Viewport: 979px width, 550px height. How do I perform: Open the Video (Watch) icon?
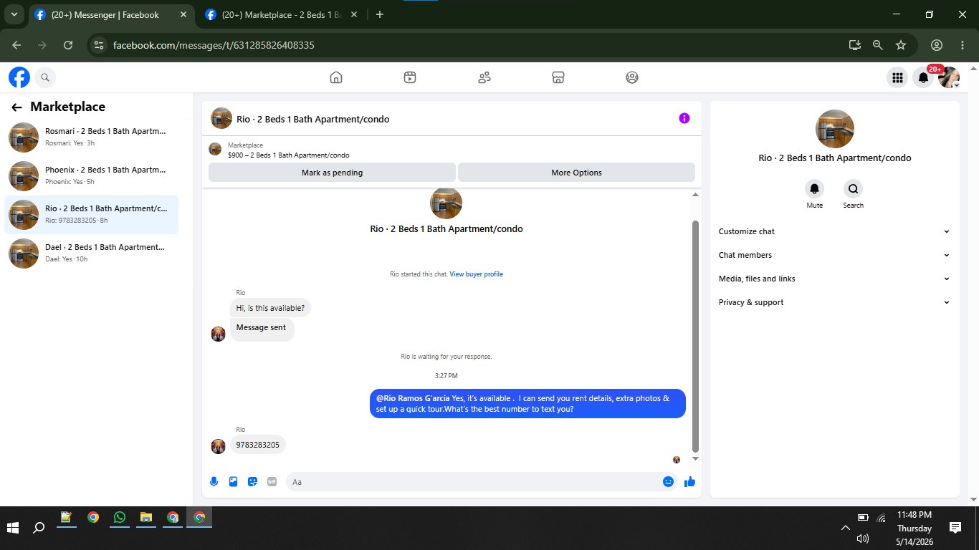(410, 77)
